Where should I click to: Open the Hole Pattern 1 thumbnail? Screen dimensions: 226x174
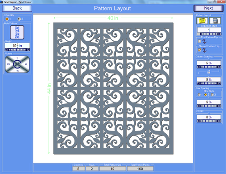[17, 32]
